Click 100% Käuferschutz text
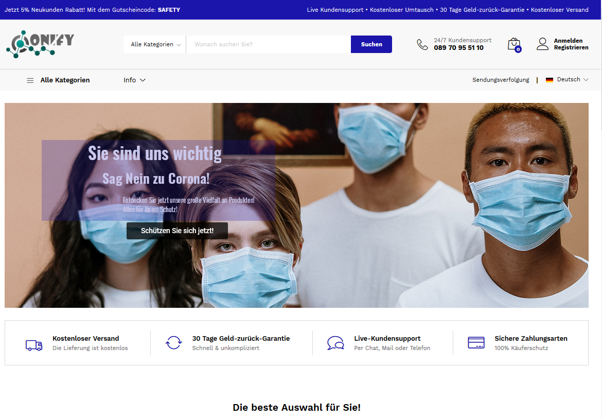The width and height of the screenshot is (602, 419). coord(521,348)
